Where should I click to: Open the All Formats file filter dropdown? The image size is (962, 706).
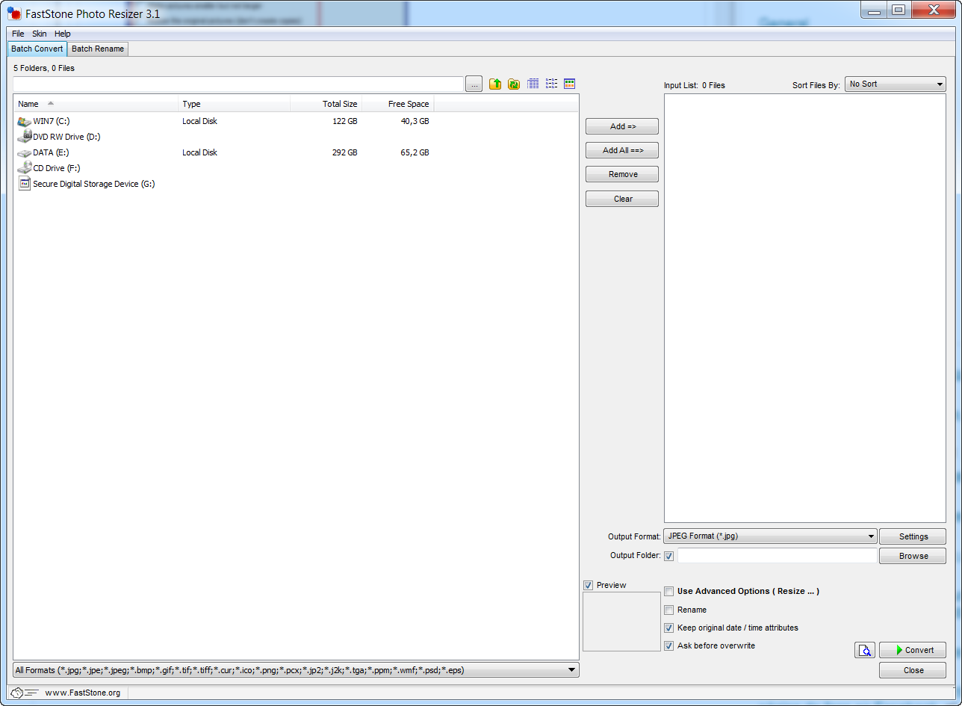click(x=296, y=670)
